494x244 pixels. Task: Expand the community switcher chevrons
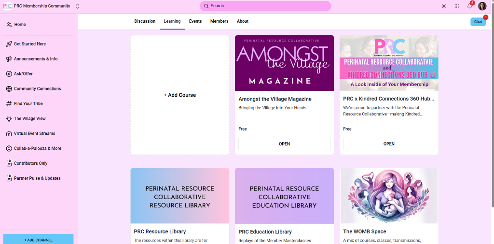[x=78, y=6]
